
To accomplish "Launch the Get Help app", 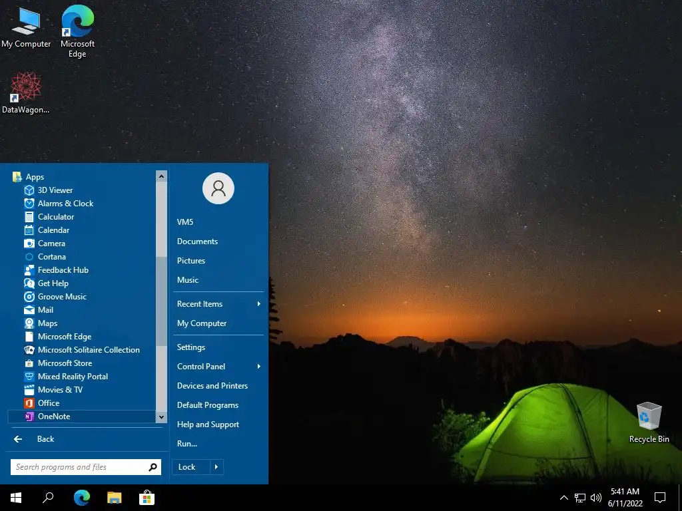I will (82, 283).
